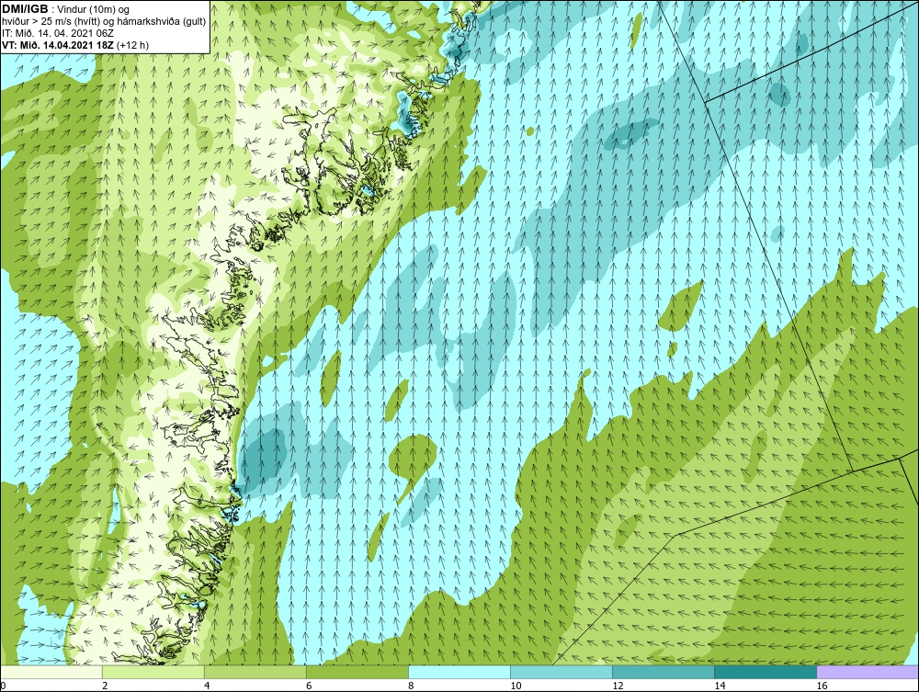
Task: Click the '12' scale label
Action: (618, 686)
